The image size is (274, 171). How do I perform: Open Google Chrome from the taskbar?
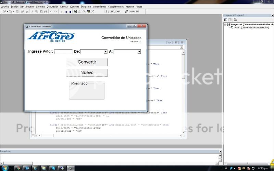click(x=18, y=168)
